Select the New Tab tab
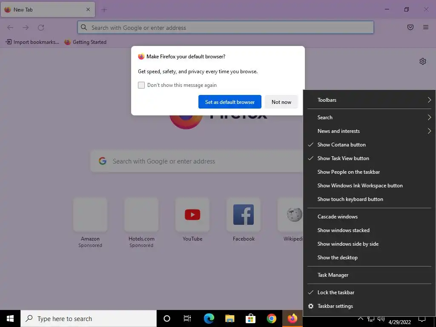 click(x=48, y=9)
